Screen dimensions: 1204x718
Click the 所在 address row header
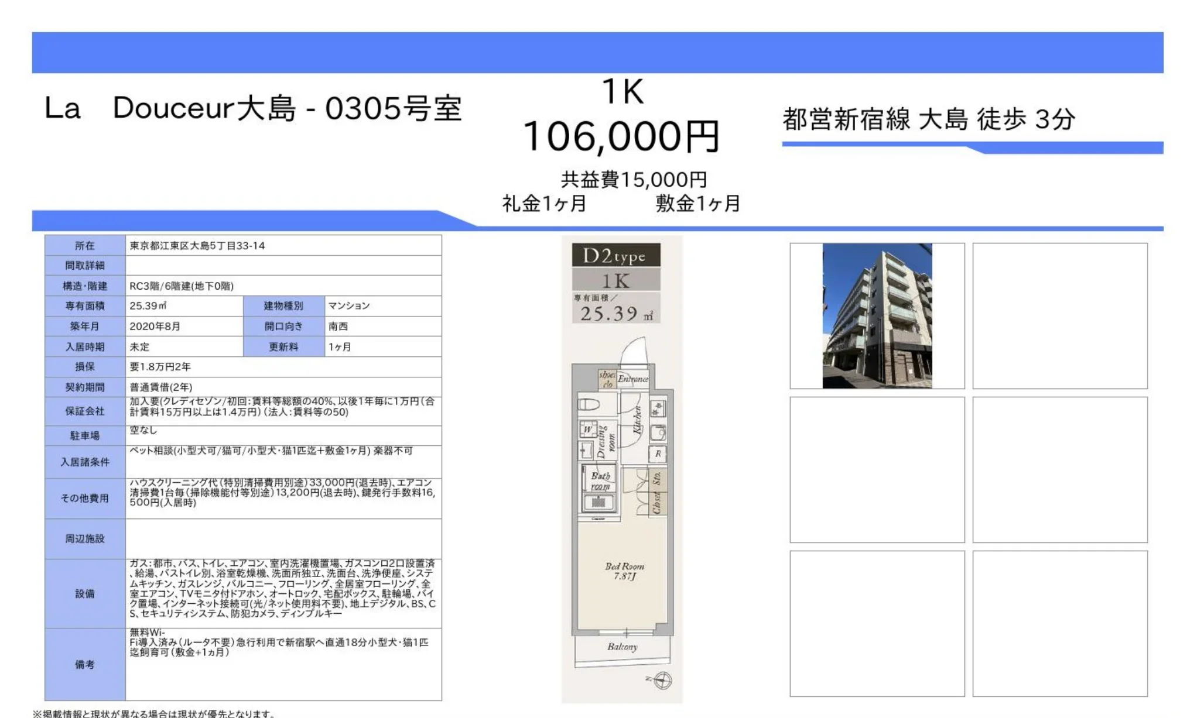[x=85, y=246]
